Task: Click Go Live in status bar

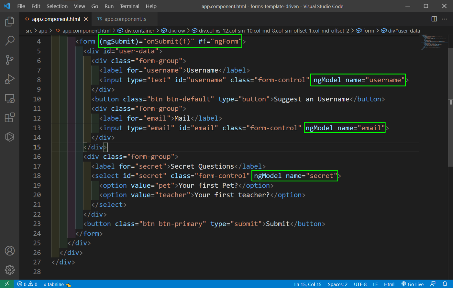Action: (413, 284)
